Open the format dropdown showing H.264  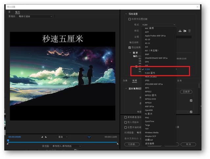pyautogui.click(x=158, y=25)
